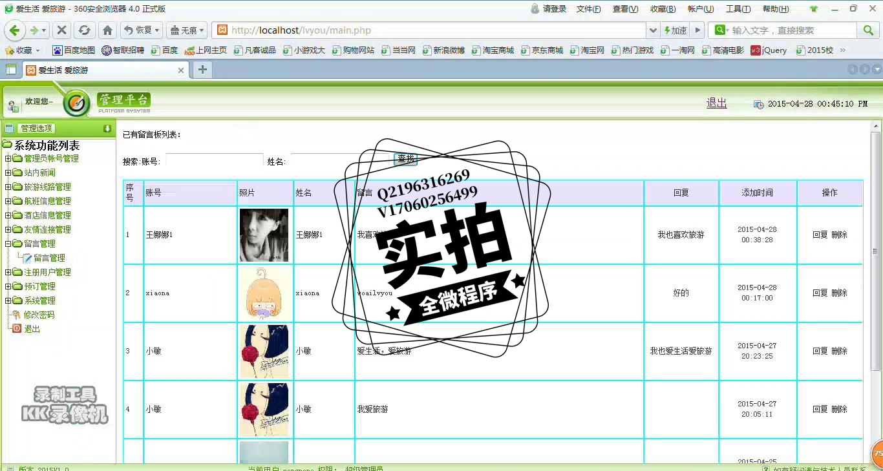Open the 工具(T) menu

(x=738, y=9)
